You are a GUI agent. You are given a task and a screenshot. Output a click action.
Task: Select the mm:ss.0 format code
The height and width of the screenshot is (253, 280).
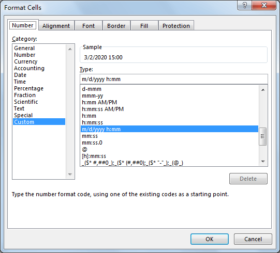click(x=169, y=143)
